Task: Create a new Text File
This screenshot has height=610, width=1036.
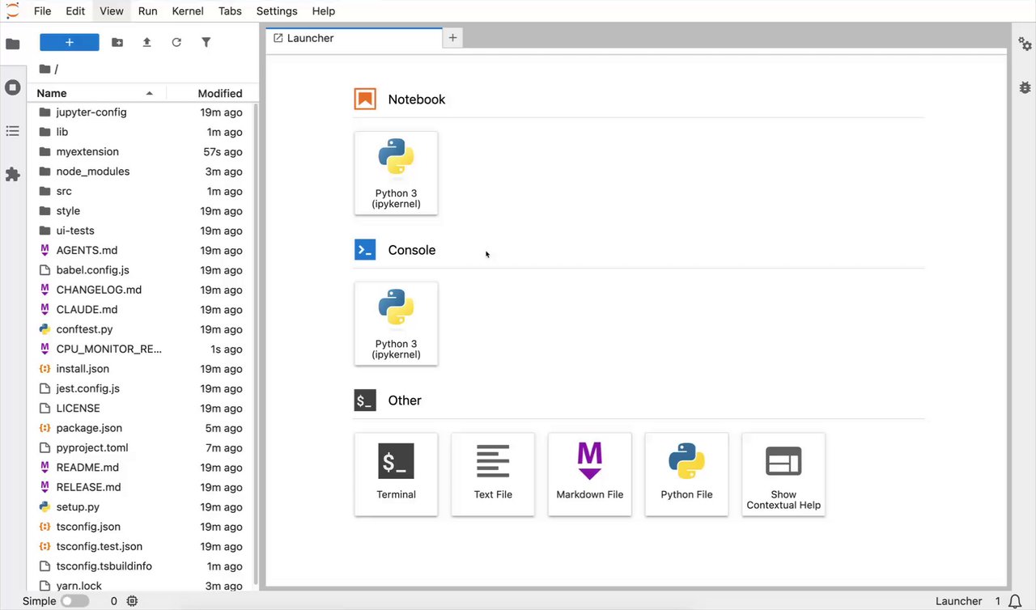Action: tap(493, 474)
